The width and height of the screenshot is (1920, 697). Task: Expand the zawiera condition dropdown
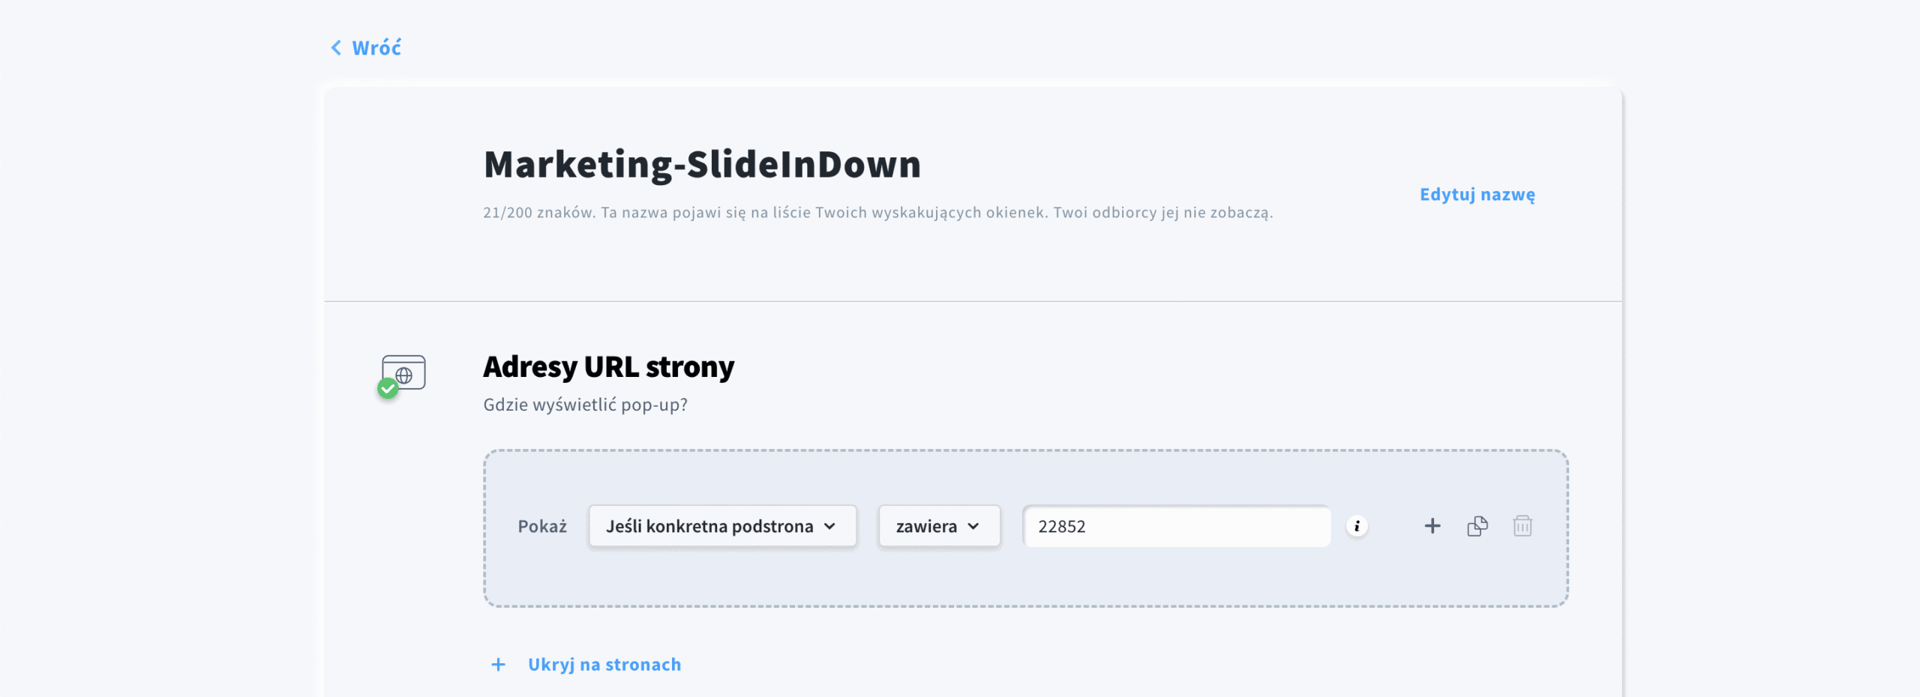[x=938, y=526]
